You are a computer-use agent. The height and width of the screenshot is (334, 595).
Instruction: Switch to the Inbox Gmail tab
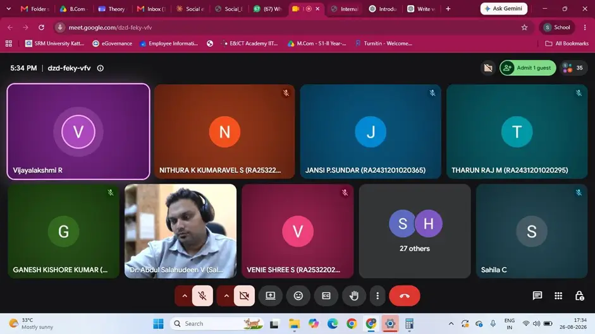[x=151, y=9]
